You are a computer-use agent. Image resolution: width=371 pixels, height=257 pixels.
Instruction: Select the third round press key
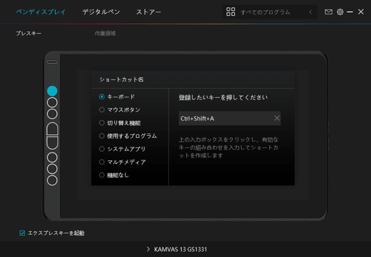pyautogui.click(x=52, y=114)
